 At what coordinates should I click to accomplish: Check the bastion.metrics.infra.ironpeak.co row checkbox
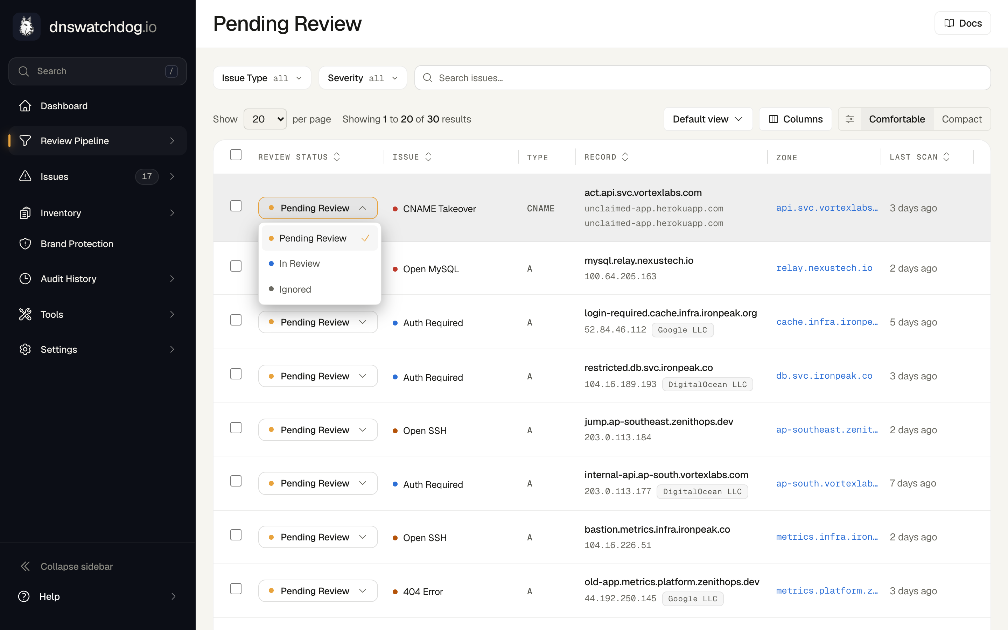pyautogui.click(x=236, y=535)
